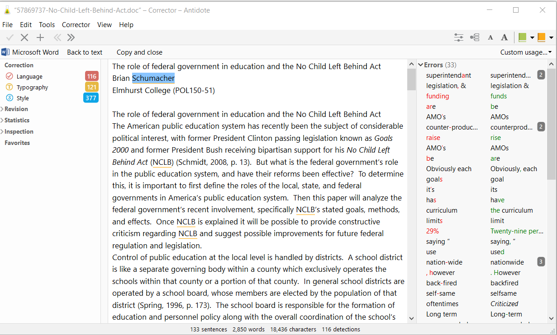Image resolution: width=557 pixels, height=335 pixels.
Task: Click '2,850 words' in status bar
Action: [x=248, y=330]
